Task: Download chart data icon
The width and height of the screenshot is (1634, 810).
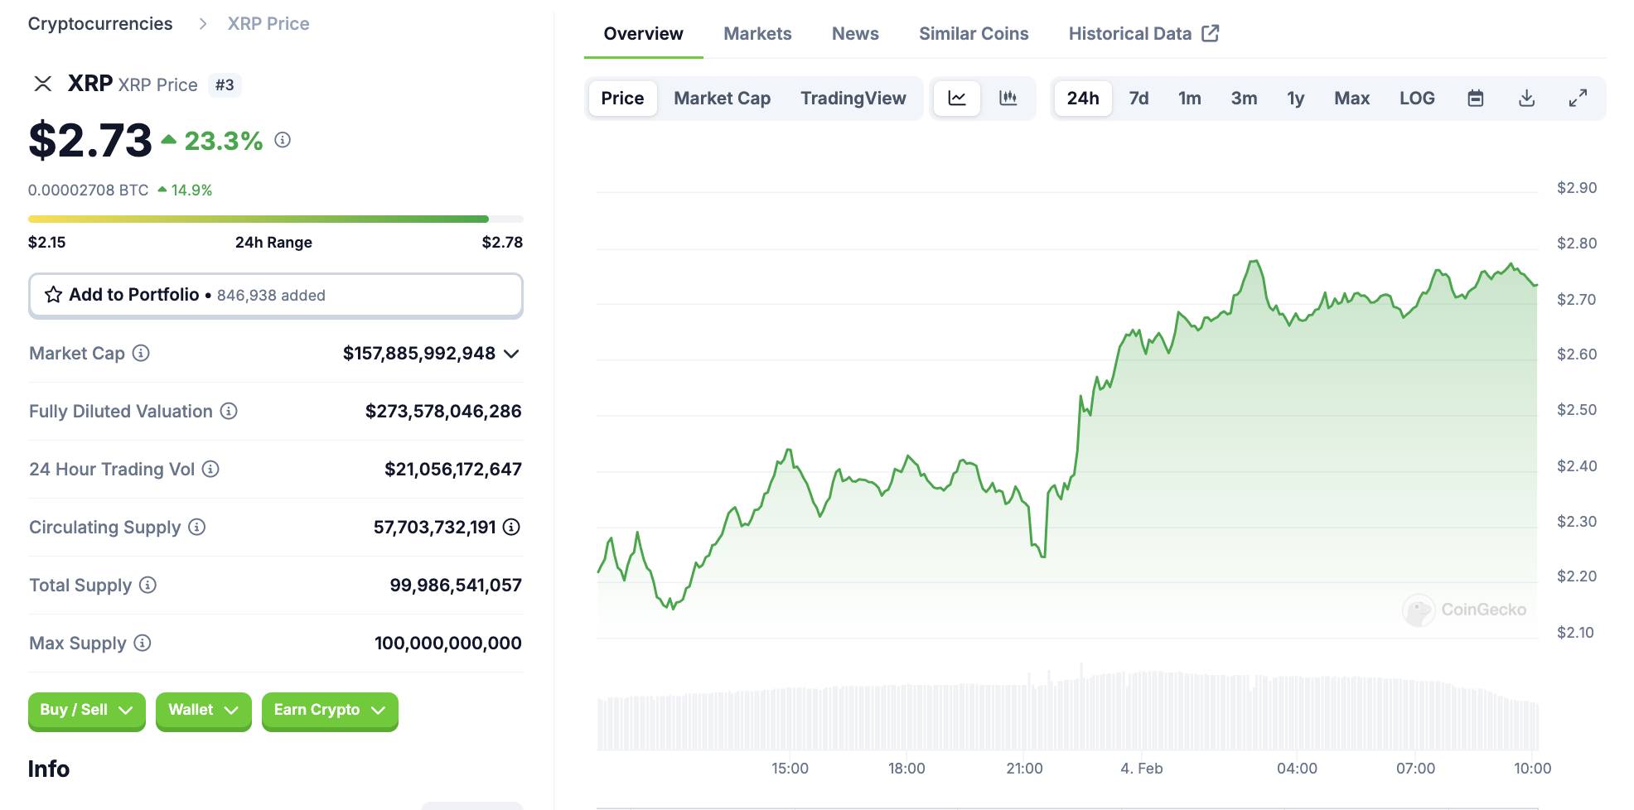Action: (1526, 98)
